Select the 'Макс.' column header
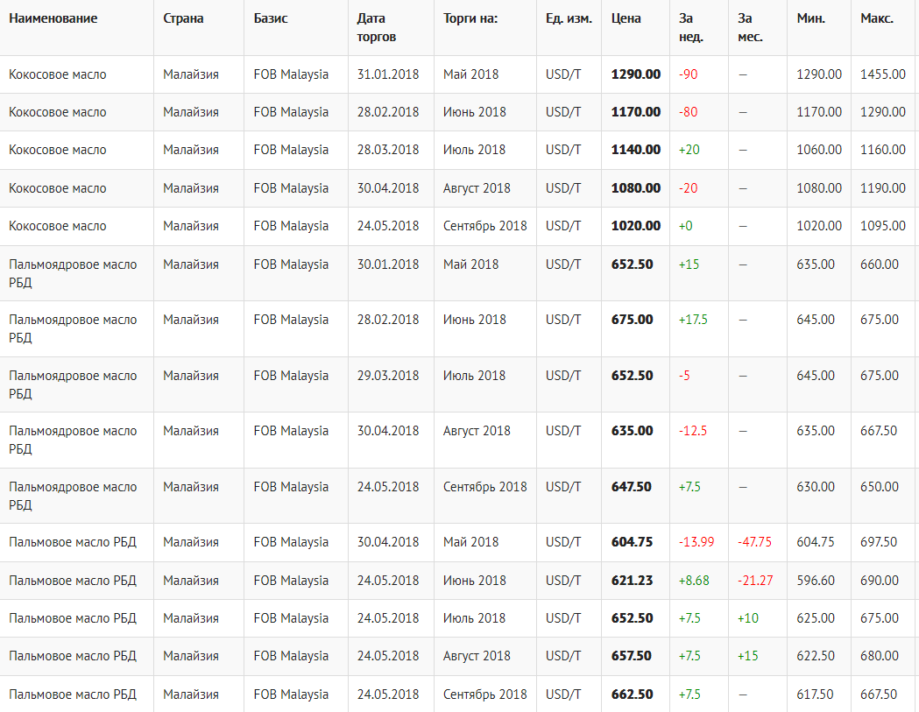Image resolution: width=919 pixels, height=712 pixels. pos(877,18)
